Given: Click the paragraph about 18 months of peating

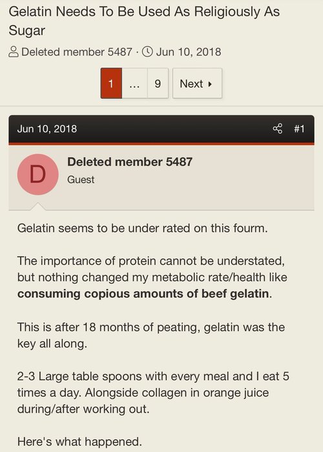Looking at the screenshot, I should 151,335.
